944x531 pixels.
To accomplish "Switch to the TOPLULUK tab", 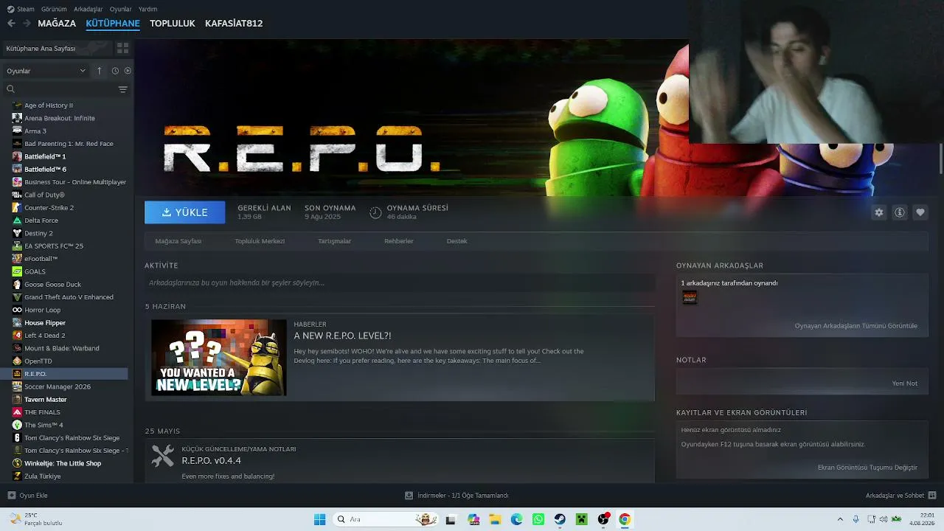I will tap(173, 24).
